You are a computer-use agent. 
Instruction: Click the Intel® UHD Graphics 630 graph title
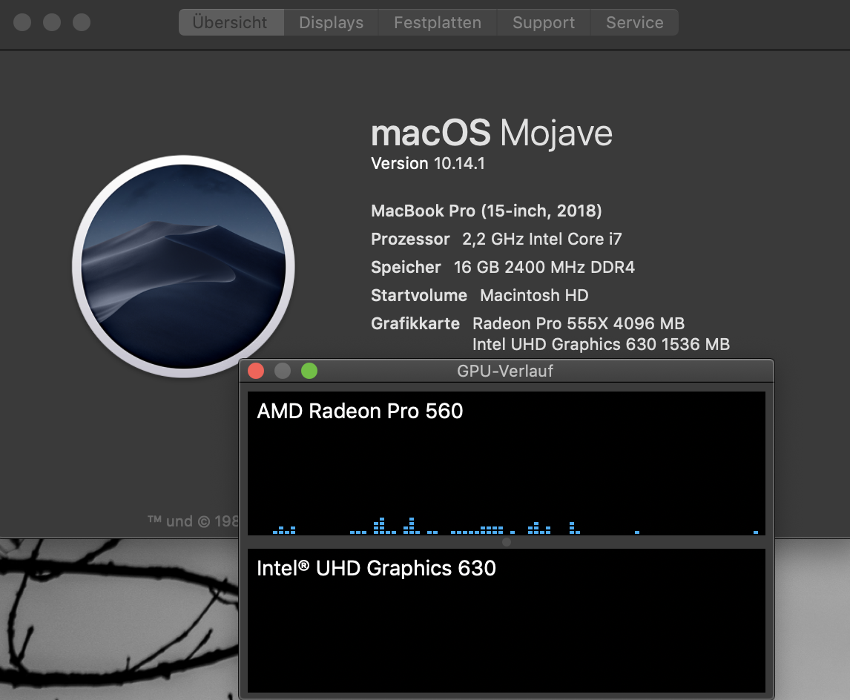click(376, 568)
